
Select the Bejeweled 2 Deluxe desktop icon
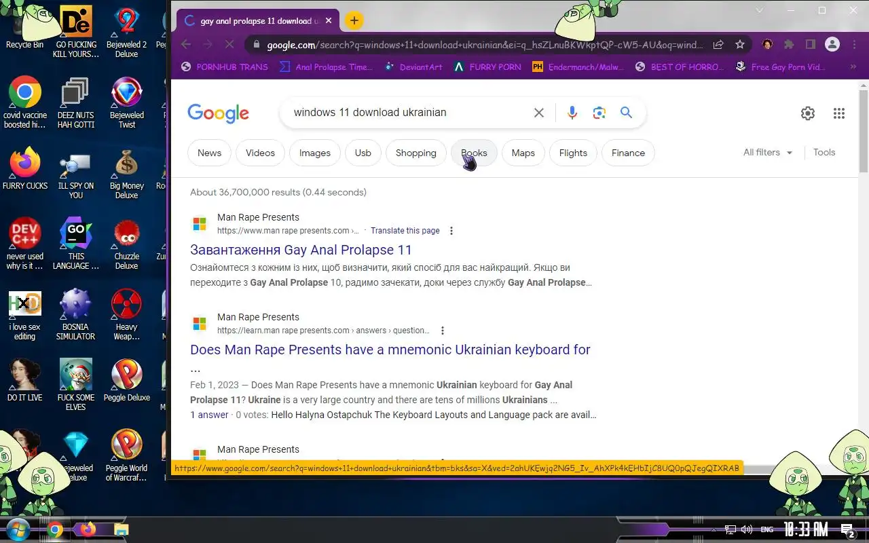(x=127, y=32)
